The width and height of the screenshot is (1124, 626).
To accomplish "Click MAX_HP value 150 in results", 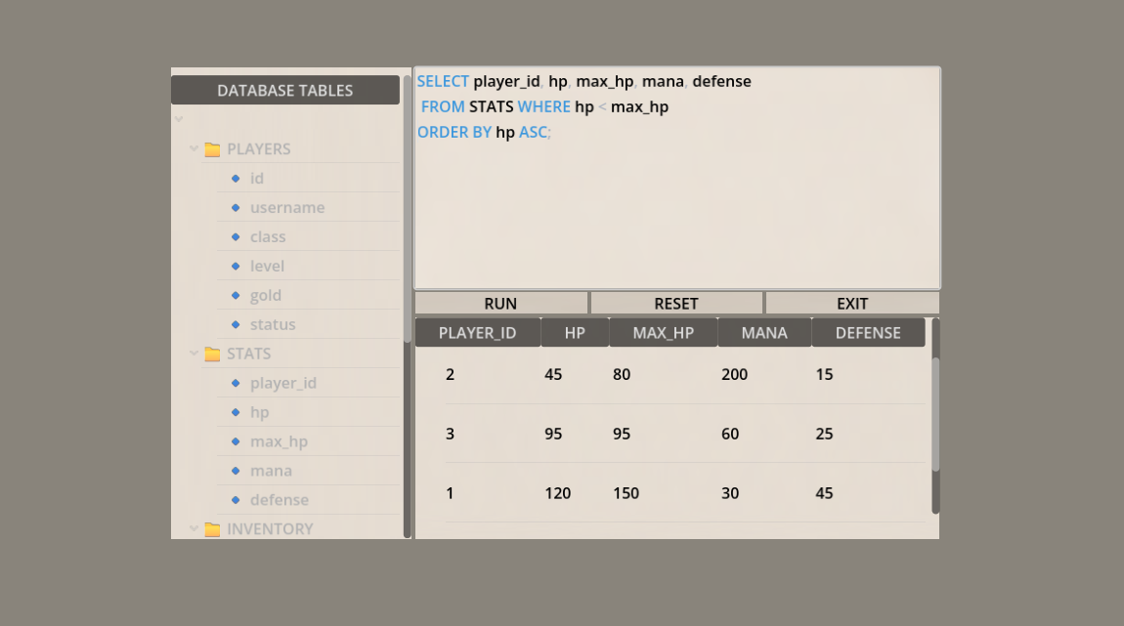I will pos(626,493).
